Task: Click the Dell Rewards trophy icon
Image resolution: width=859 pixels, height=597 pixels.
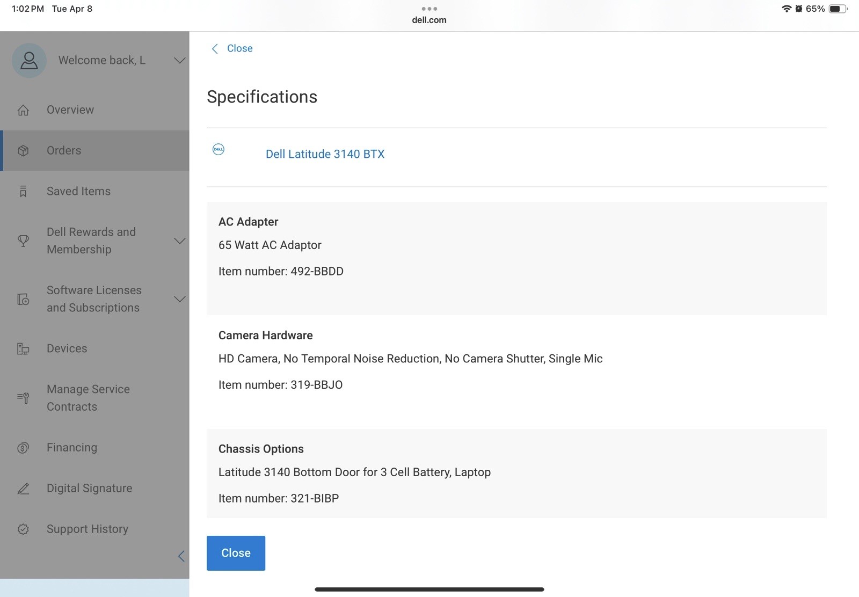Action: coord(23,241)
